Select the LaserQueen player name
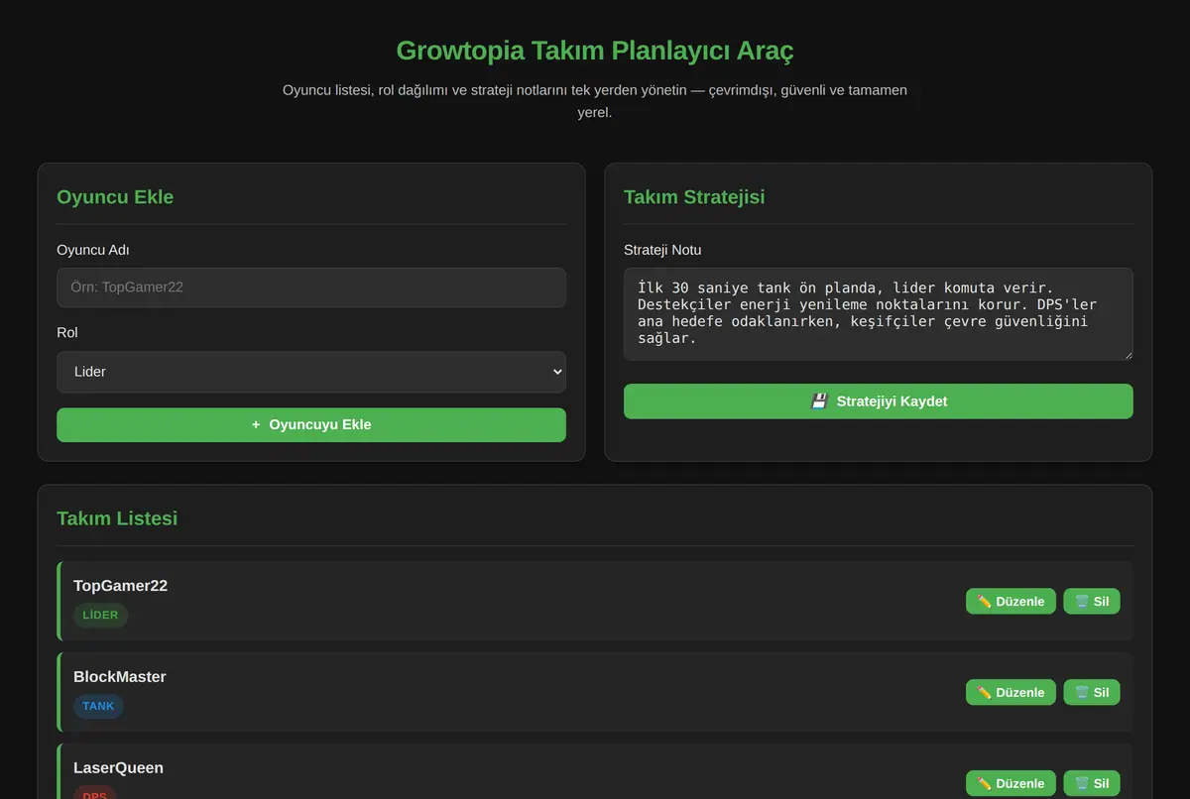Viewport: 1190px width, 799px height. coord(118,768)
